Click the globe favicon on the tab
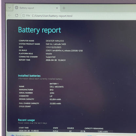 [x=17, y=8]
